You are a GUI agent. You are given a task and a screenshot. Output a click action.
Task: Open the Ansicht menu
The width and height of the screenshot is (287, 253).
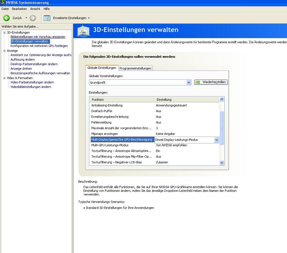pos(35,9)
